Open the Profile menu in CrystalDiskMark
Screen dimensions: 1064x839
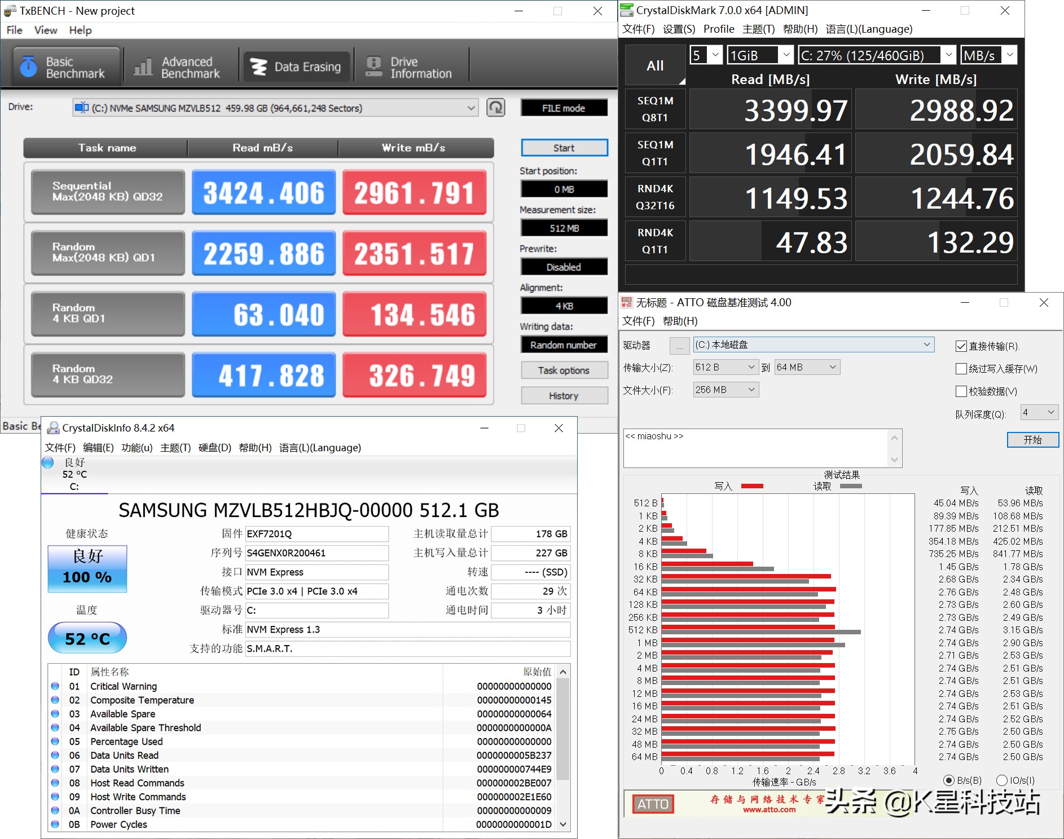click(x=718, y=29)
